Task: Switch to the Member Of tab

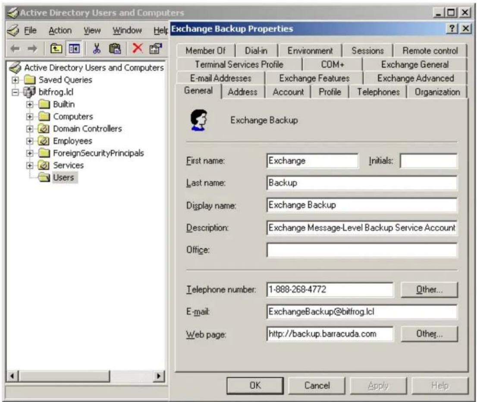Action: click(205, 50)
